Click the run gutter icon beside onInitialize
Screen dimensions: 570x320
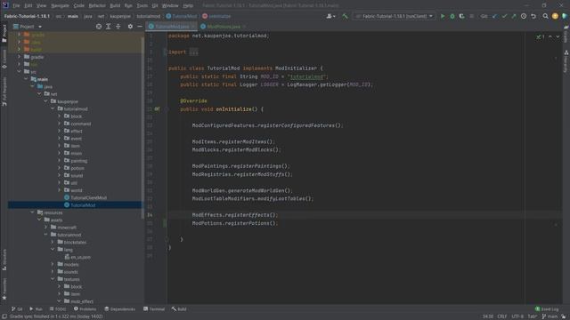[x=157, y=108]
